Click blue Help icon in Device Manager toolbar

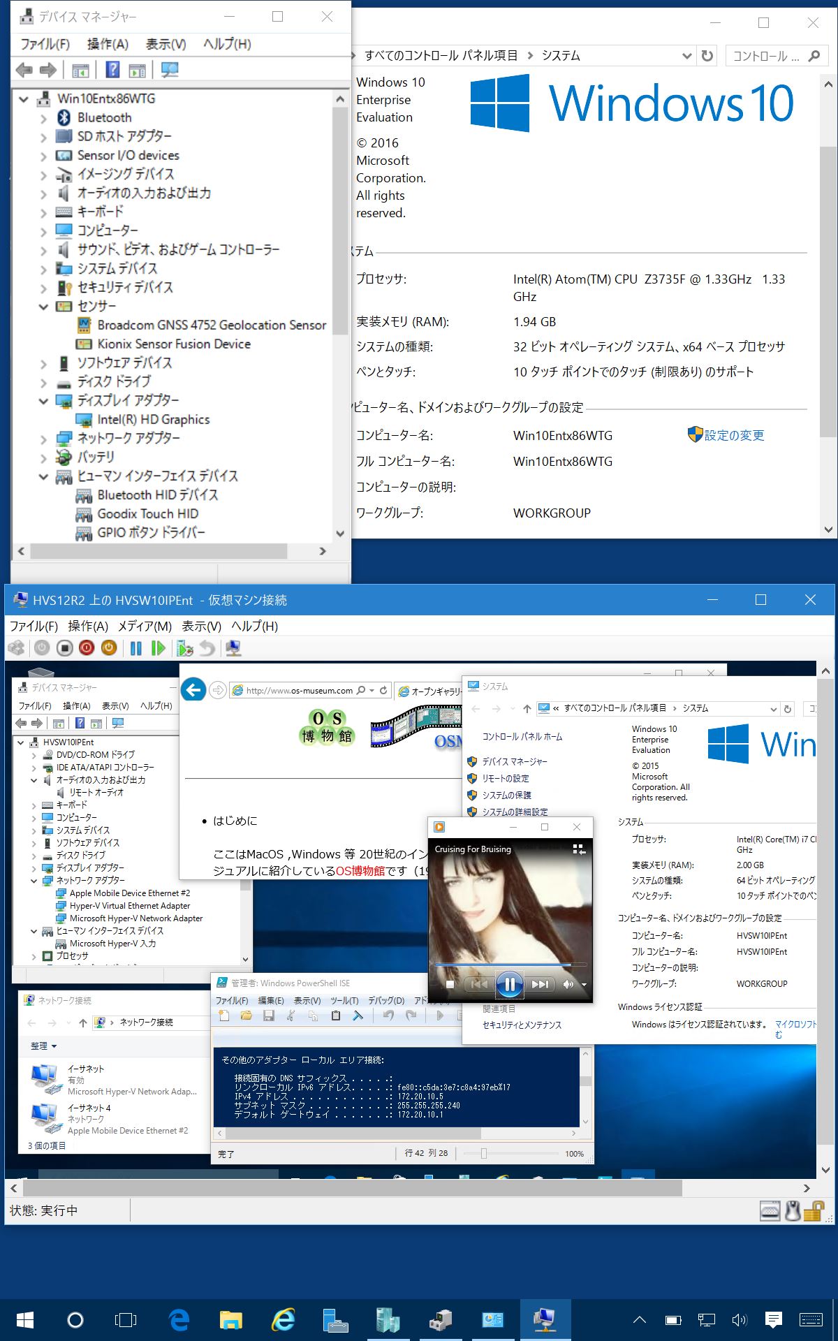click(112, 70)
